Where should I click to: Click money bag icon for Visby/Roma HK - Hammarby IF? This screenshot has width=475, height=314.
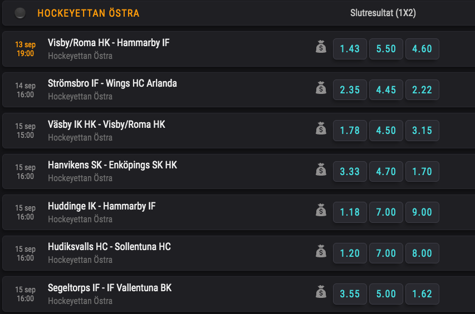(321, 47)
